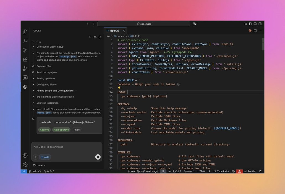The width and height of the screenshot is (285, 194).
Task: Open the package.json file link
Action: [68, 57]
